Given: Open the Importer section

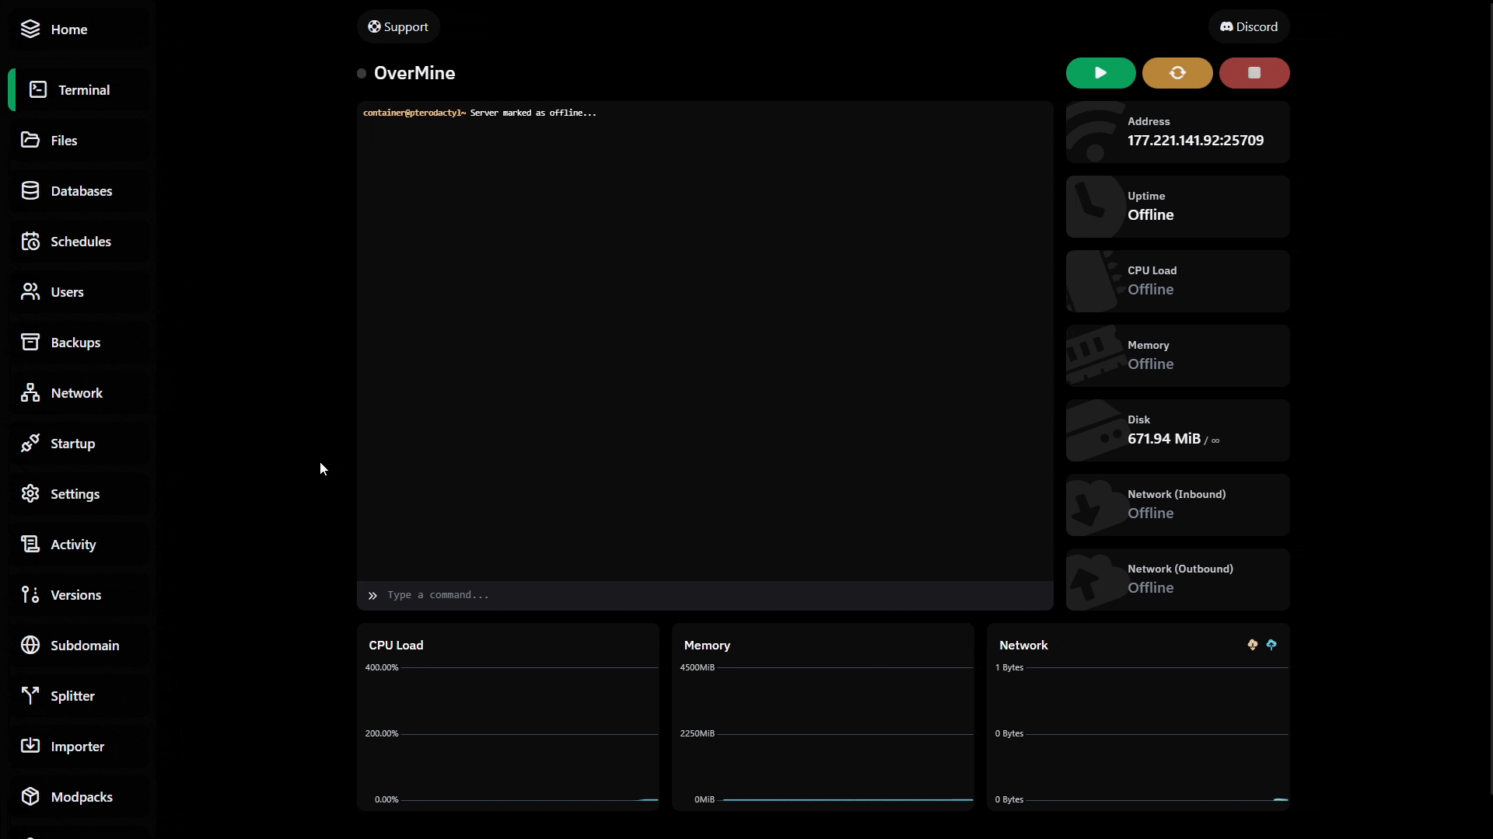Looking at the screenshot, I should click(x=77, y=747).
